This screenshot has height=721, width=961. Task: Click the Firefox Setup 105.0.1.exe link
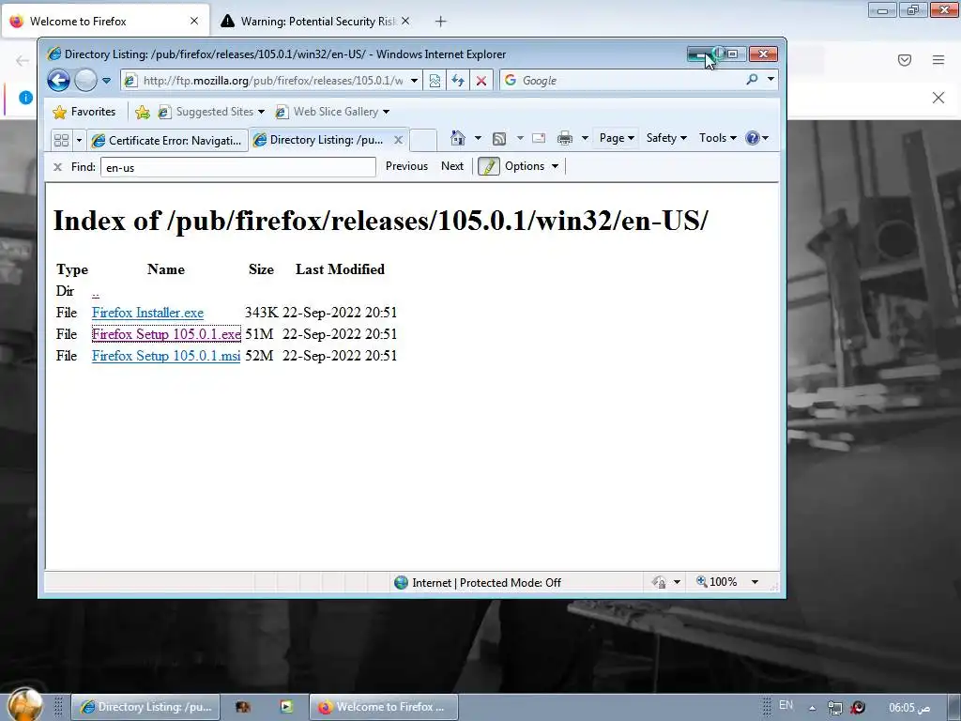166,334
